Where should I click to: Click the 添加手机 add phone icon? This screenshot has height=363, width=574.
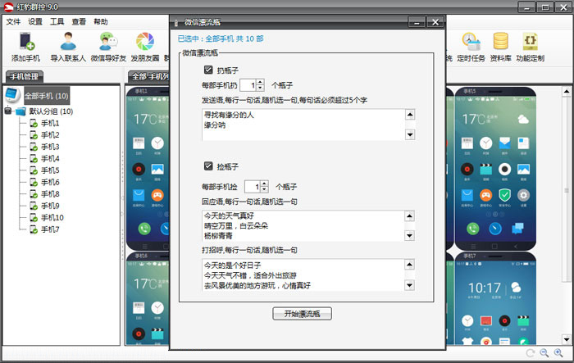pyautogui.click(x=26, y=41)
